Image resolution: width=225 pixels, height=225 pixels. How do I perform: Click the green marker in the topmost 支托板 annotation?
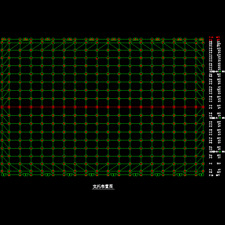[220, 71]
